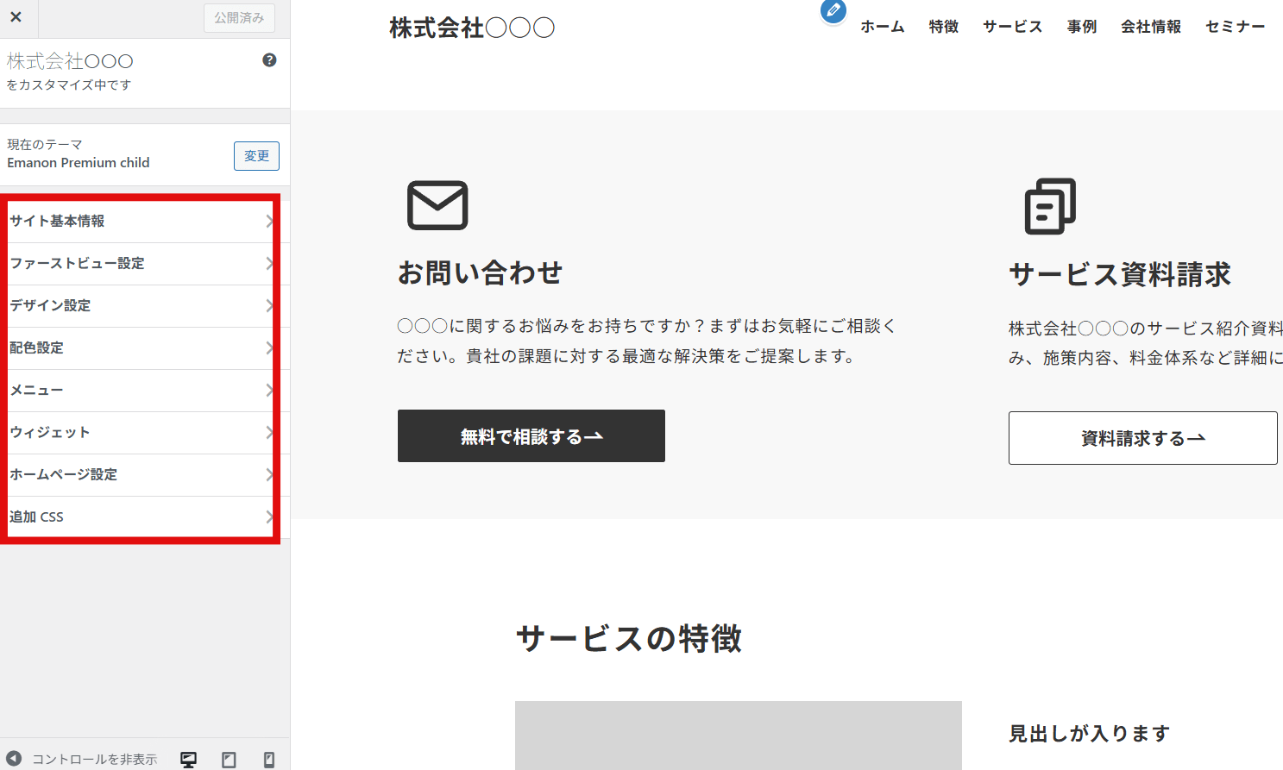Switch to desktop preview mode icon
The height and width of the screenshot is (770, 1283).
point(187,759)
